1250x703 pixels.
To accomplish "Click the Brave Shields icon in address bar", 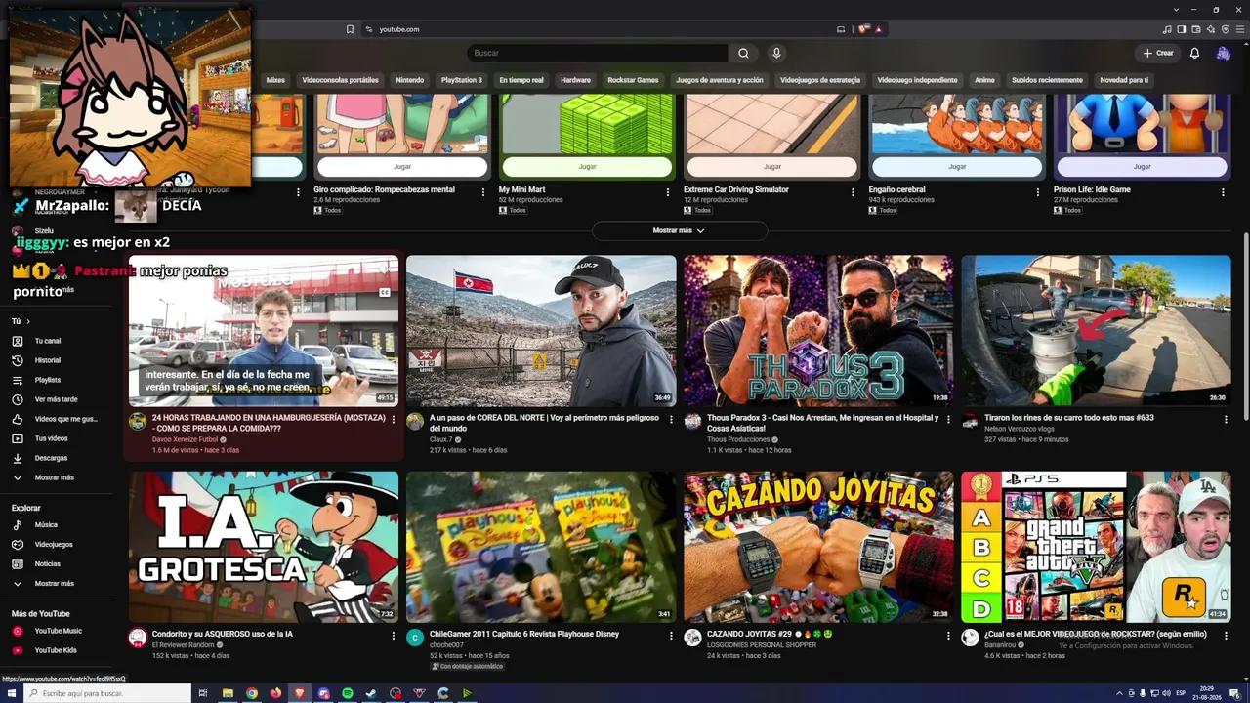I will [x=863, y=29].
